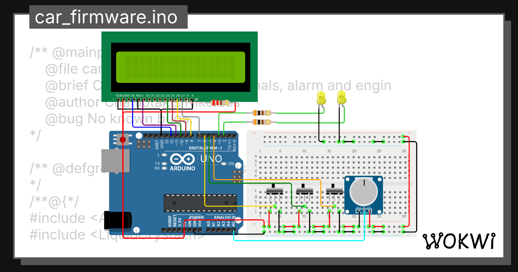Viewport: 518px width, 272px height.
Task: Select the ATmega chip on the Arduino
Action: coord(200,203)
